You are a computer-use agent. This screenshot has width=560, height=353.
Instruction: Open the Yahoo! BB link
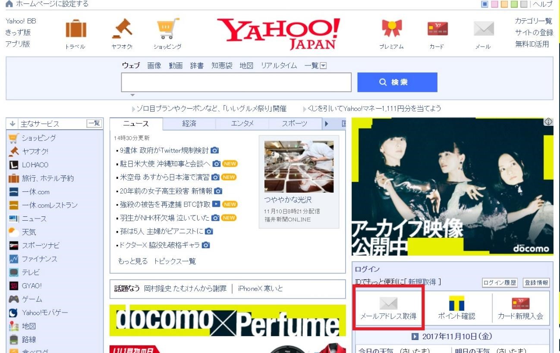(21, 21)
